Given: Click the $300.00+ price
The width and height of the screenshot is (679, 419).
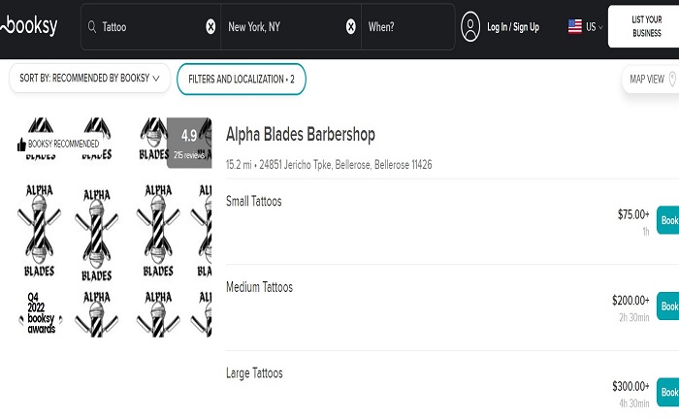Looking at the screenshot, I should pyautogui.click(x=630, y=386).
